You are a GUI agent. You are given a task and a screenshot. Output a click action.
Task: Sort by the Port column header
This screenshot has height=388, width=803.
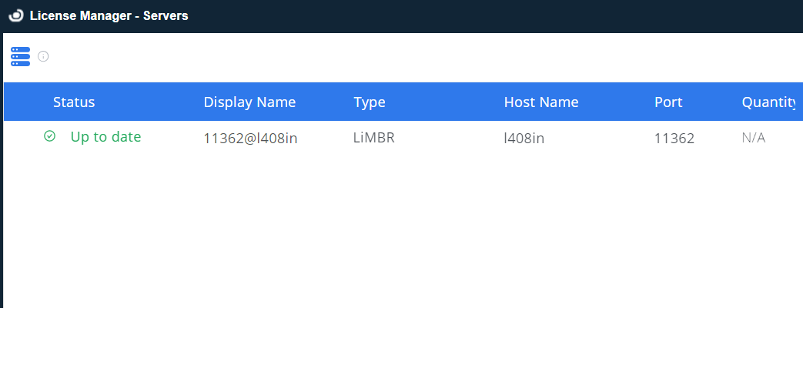668,102
